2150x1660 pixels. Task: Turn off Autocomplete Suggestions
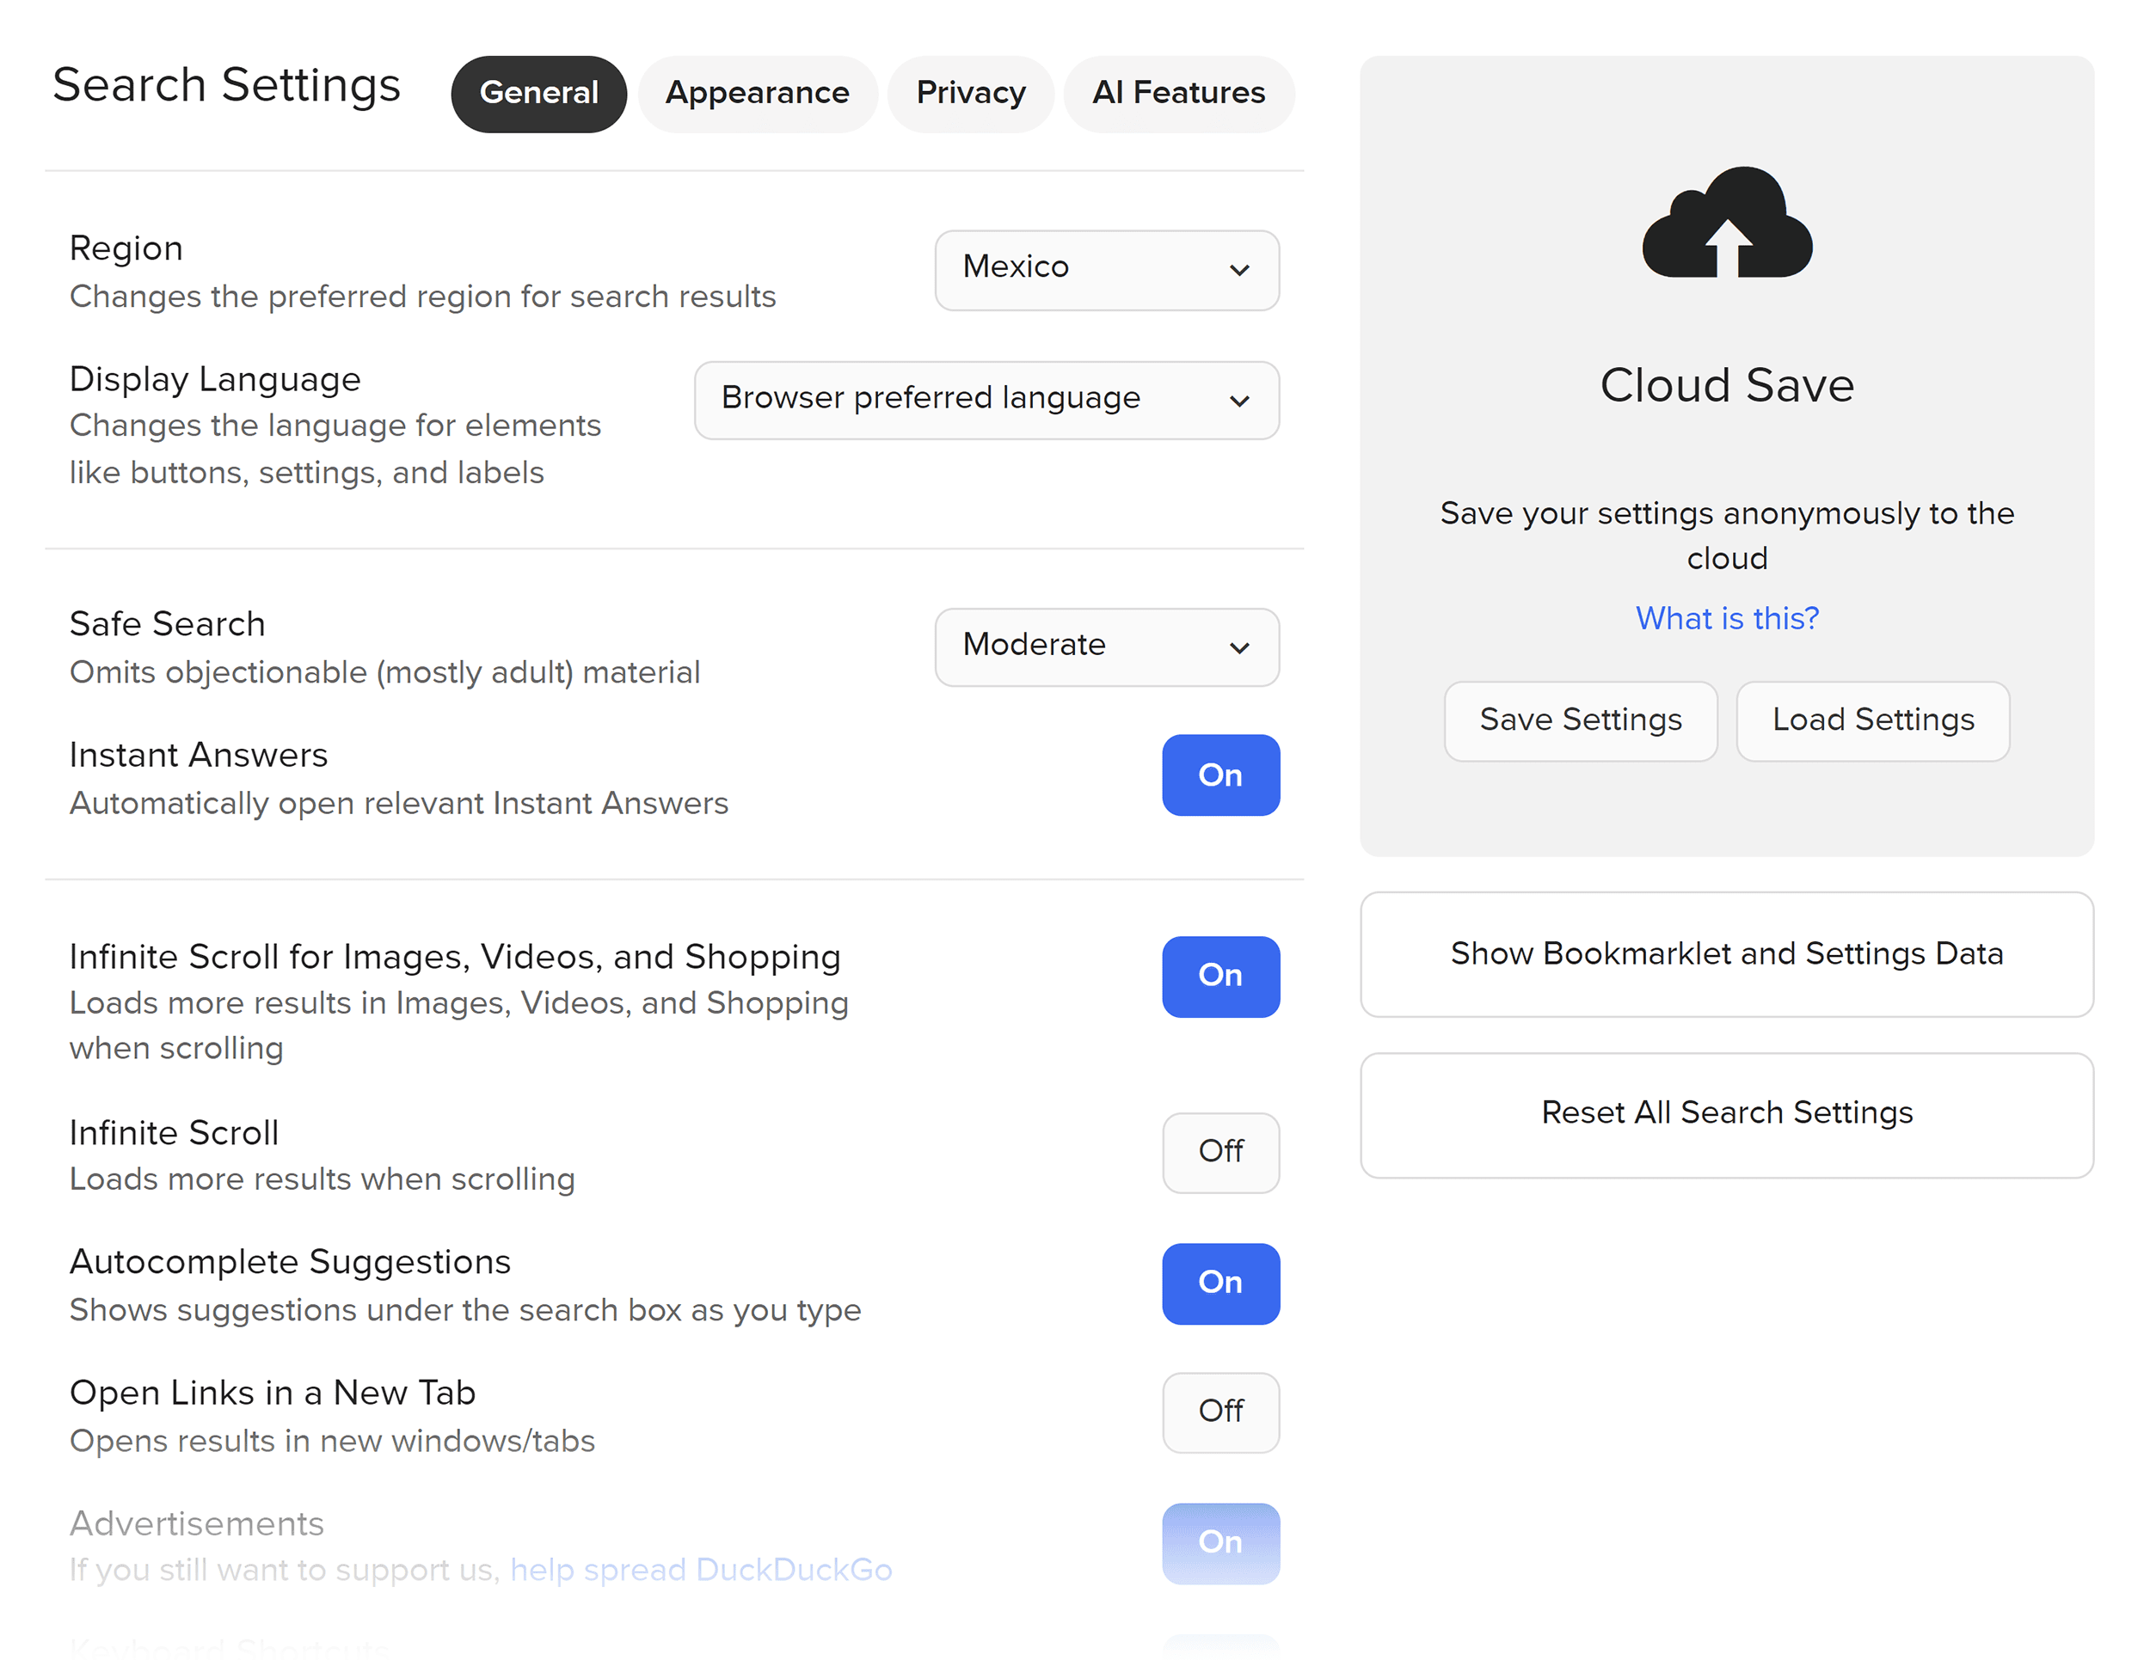(1220, 1283)
